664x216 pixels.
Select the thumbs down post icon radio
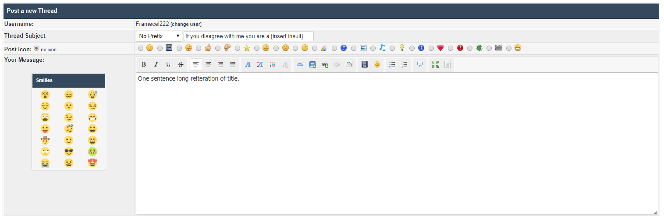(218, 48)
